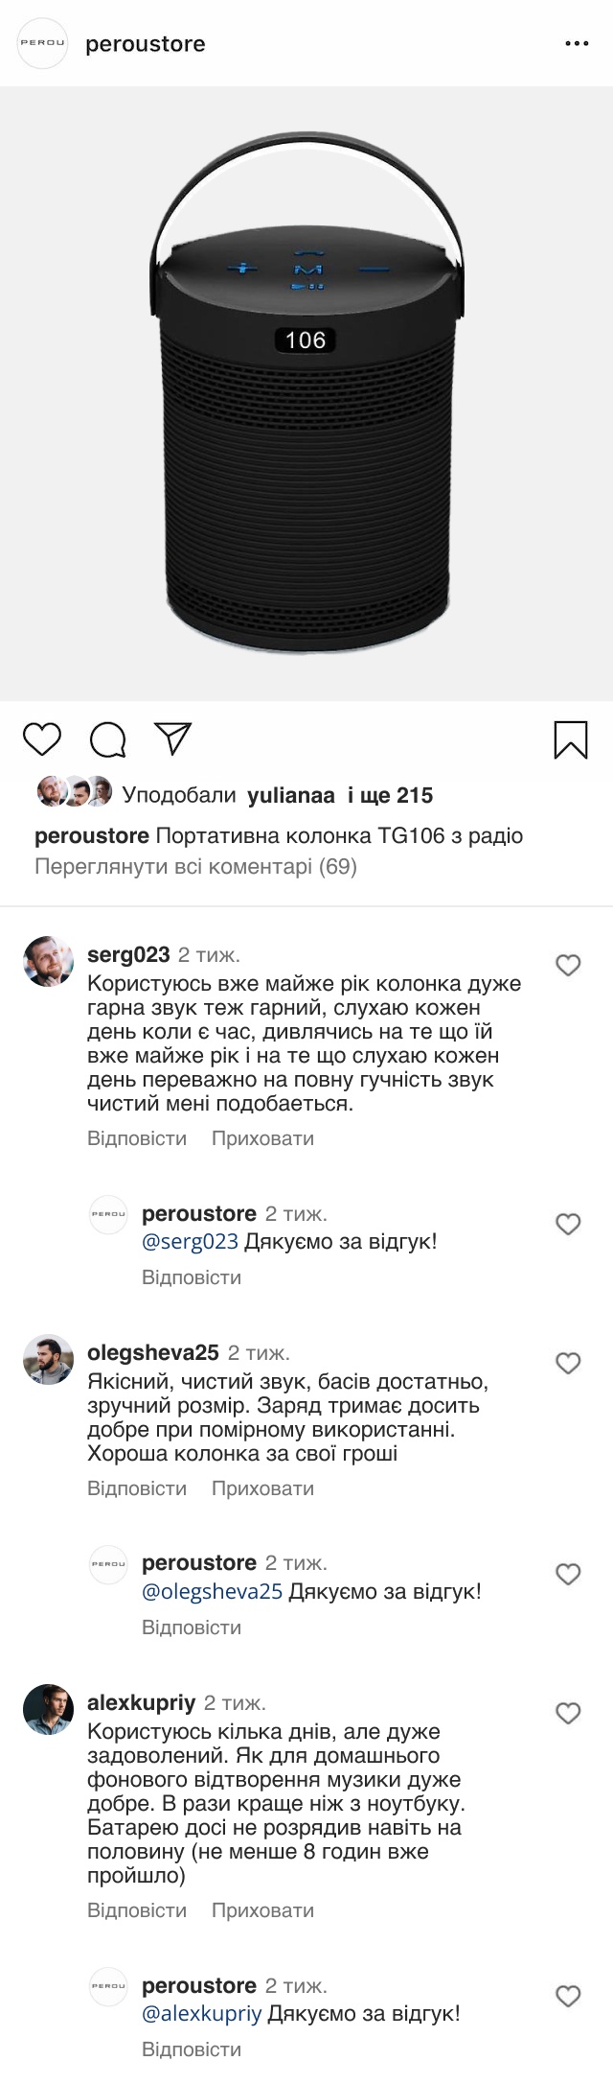613x2084 pixels.
Task: Like alexkupriy's comment
Action: click(568, 1713)
